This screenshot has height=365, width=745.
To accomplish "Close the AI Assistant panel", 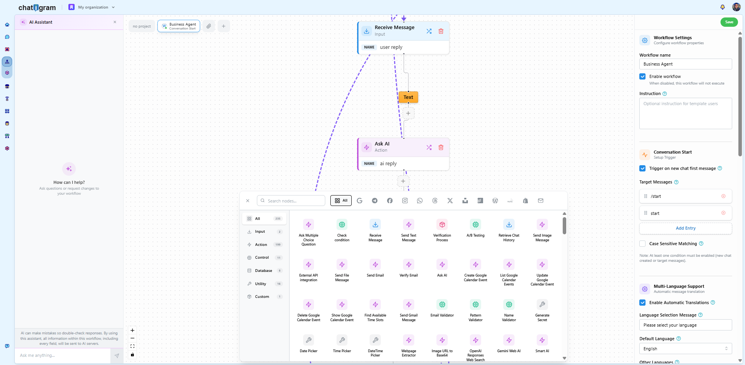I will click(x=115, y=22).
